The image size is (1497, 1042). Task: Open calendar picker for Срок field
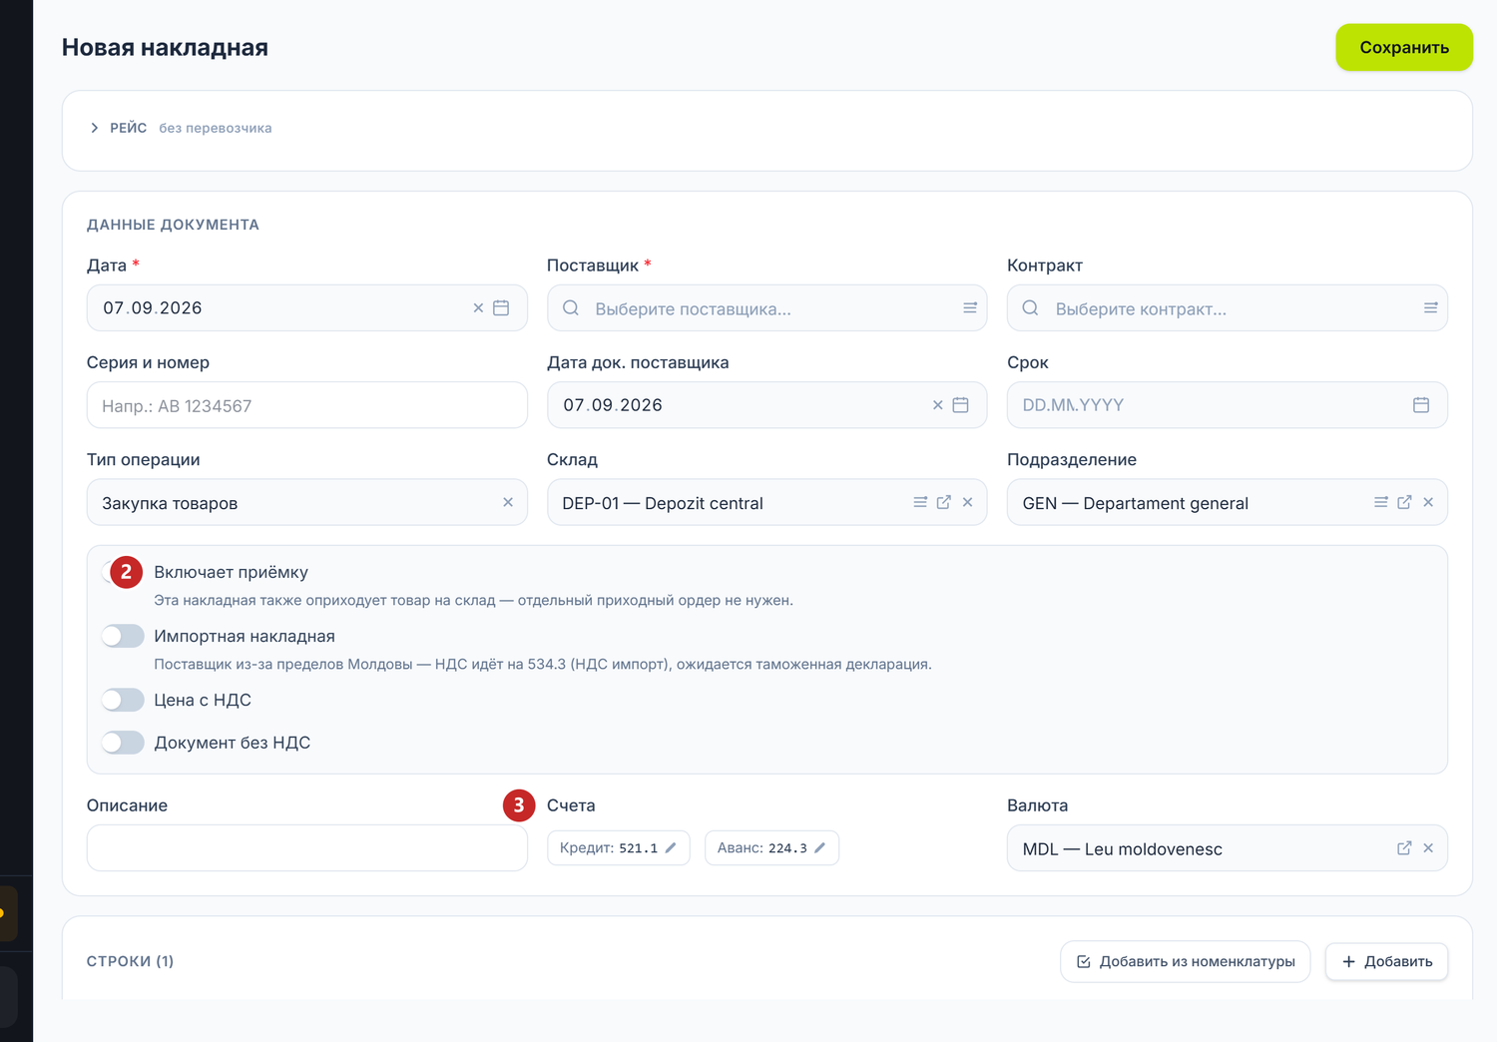(x=1421, y=405)
